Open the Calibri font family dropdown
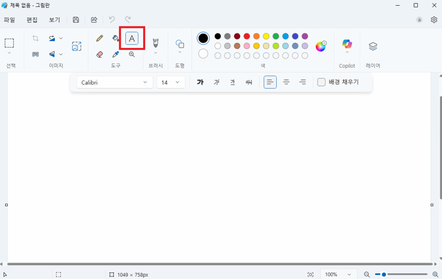Screen dimensions: 442x279 click(115, 82)
